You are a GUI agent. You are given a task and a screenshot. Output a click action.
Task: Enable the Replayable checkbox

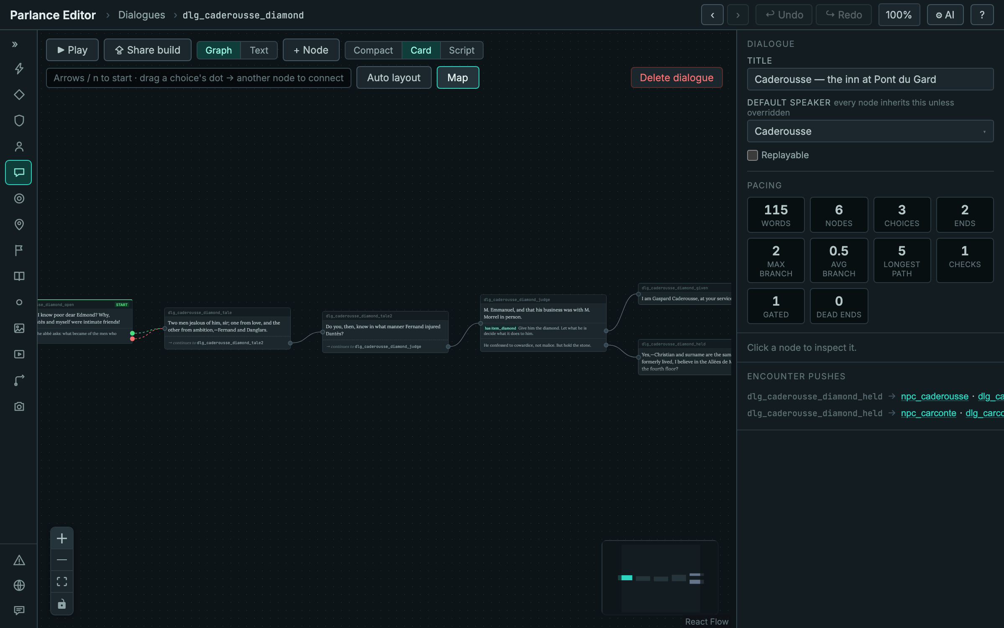[x=752, y=155]
